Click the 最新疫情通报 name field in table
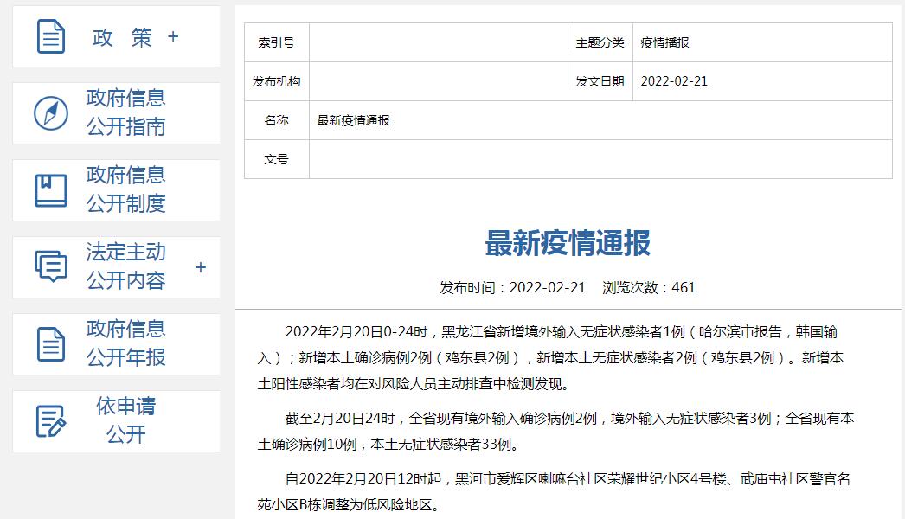Viewport: 905px width, 519px height. (x=354, y=120)
